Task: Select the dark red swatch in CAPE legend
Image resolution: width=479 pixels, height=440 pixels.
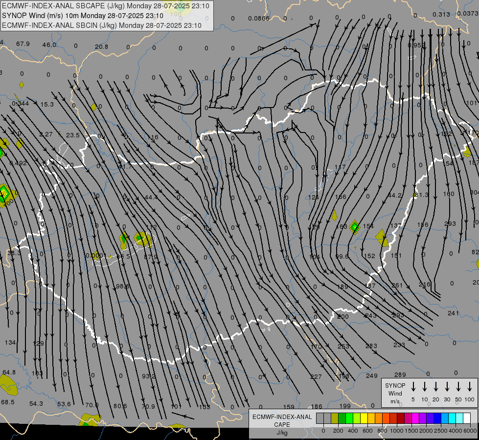Action: 401,418
